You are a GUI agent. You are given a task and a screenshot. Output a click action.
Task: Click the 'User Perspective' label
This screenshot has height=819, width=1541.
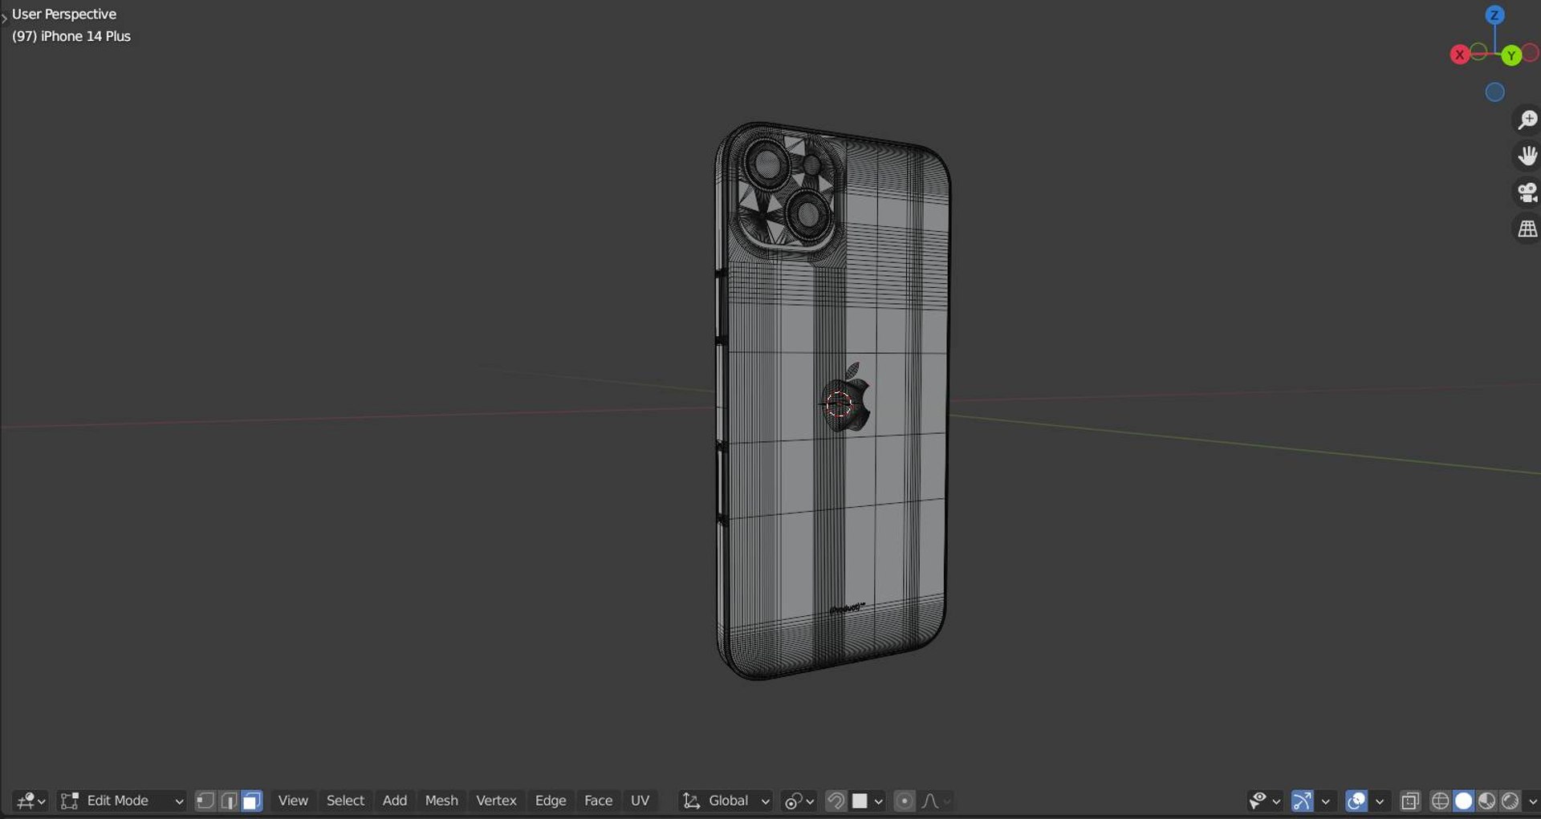(x=64, y=14)
